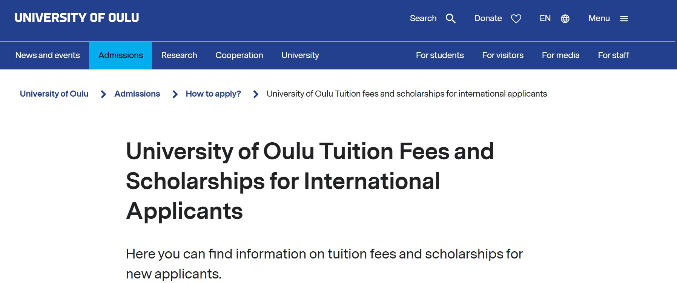Open the Research menu
677x283 pixels.
point(179,55)
